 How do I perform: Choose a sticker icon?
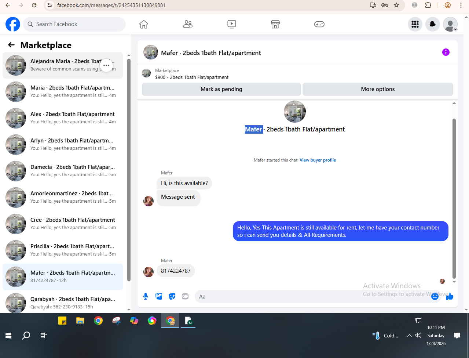coord(172,296)
